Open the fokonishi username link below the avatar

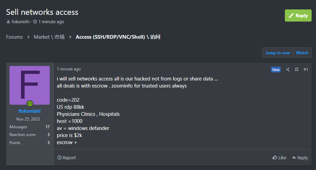(29, 111)
